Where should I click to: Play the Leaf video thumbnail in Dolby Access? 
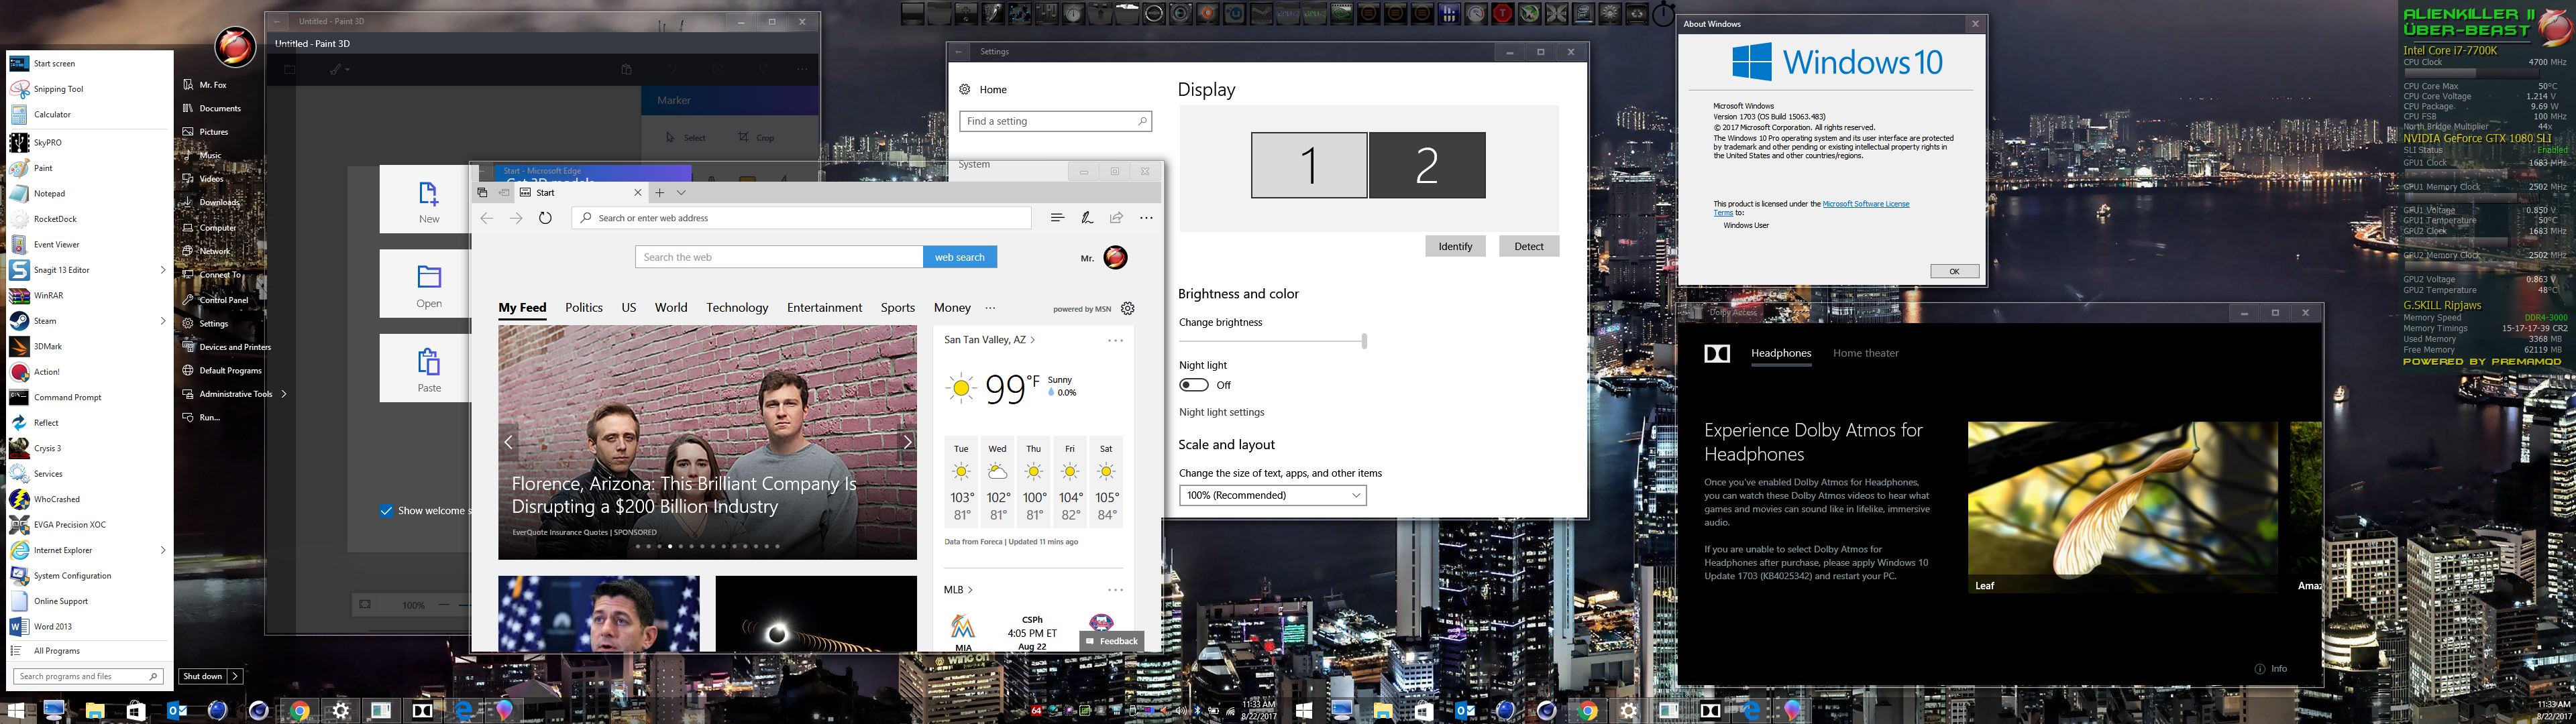2122,508
